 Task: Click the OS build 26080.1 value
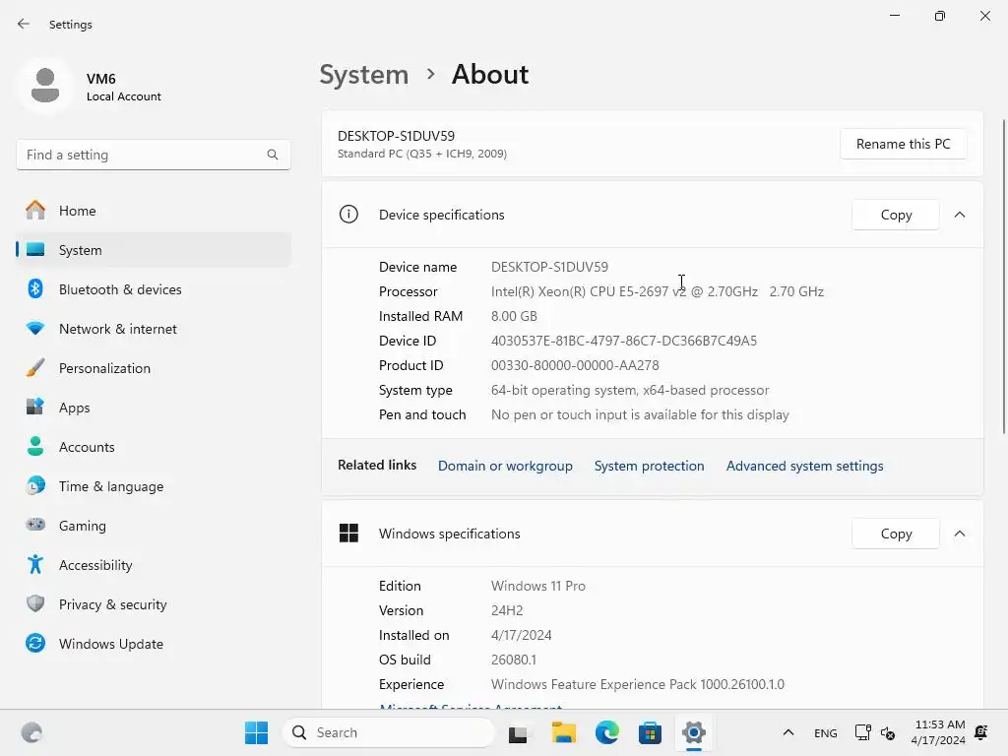(x=513, y=660)
